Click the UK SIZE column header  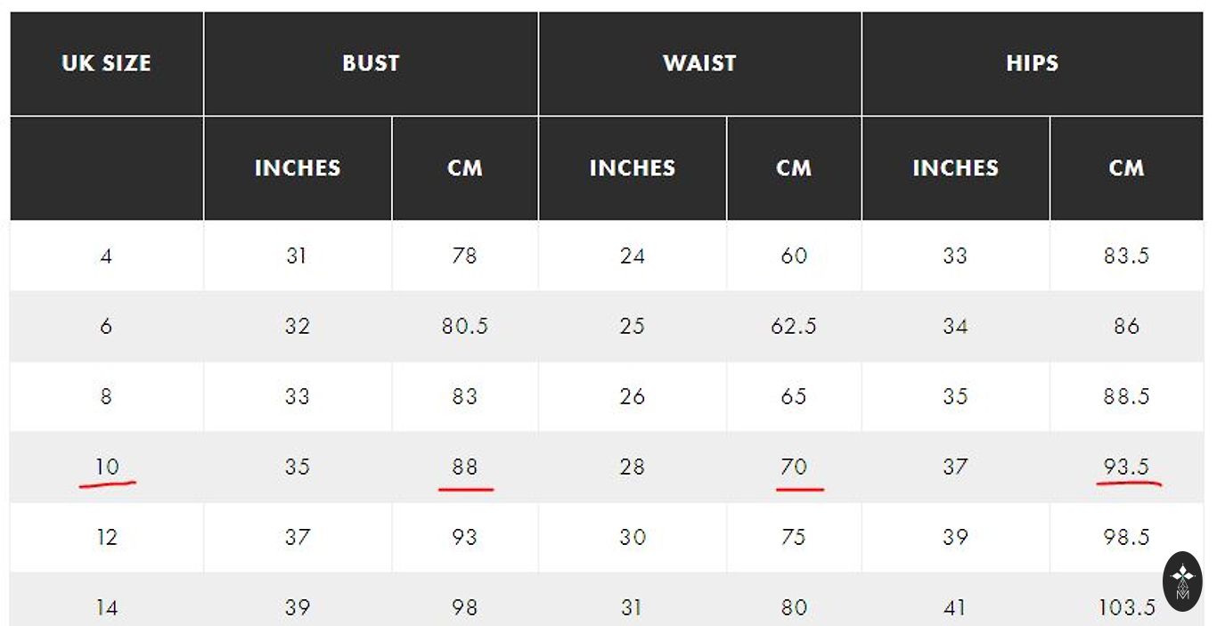(106, 63)
